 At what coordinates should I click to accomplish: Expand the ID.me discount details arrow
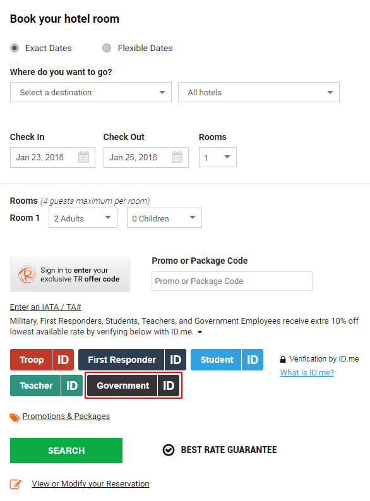click(200, 333)
